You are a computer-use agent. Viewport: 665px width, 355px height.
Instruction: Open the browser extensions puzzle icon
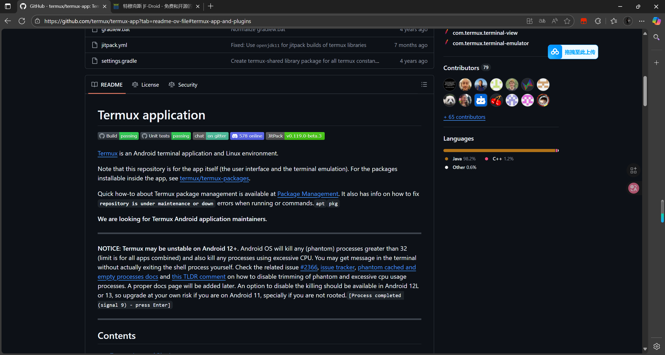click(x=598, y=21)
